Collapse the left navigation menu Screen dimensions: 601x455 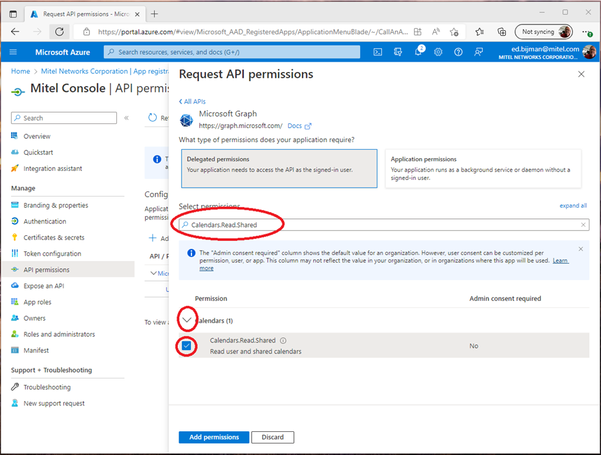click(x=126, y=118)
